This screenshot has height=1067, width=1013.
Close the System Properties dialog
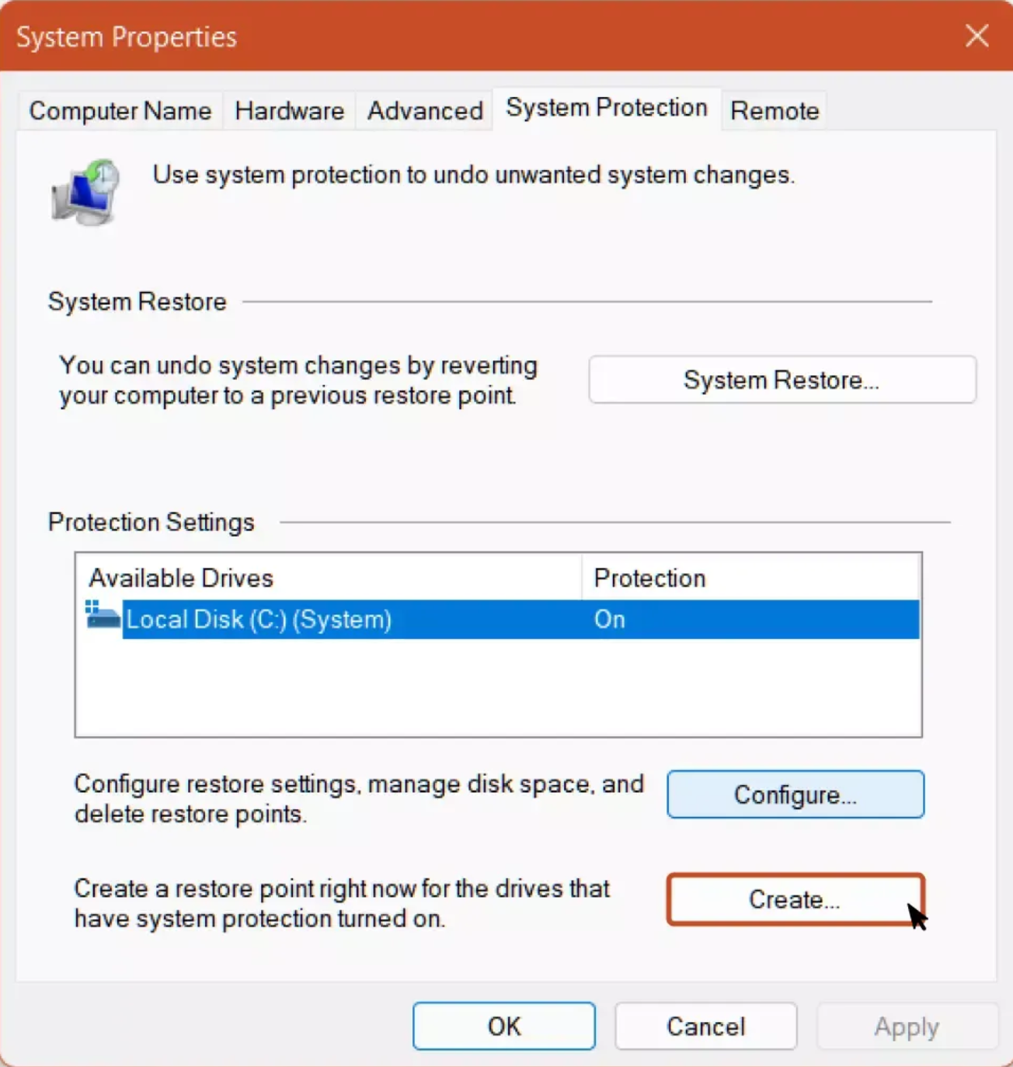(976, 36)
